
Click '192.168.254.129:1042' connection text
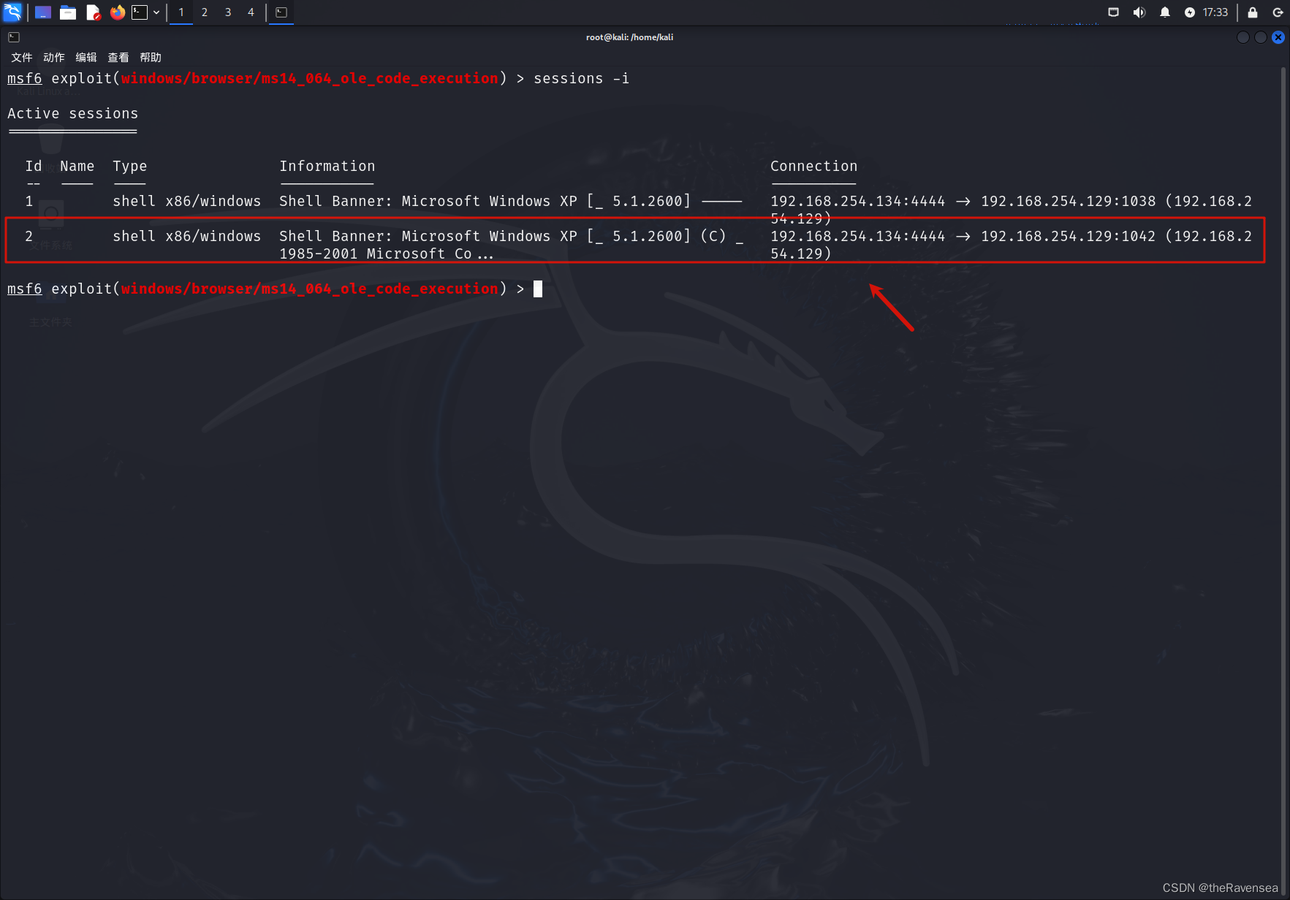point(1068,236)
